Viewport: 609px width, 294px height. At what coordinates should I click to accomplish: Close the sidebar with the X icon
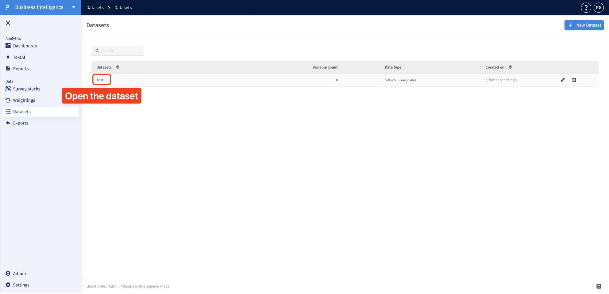[x=8, y=23]
